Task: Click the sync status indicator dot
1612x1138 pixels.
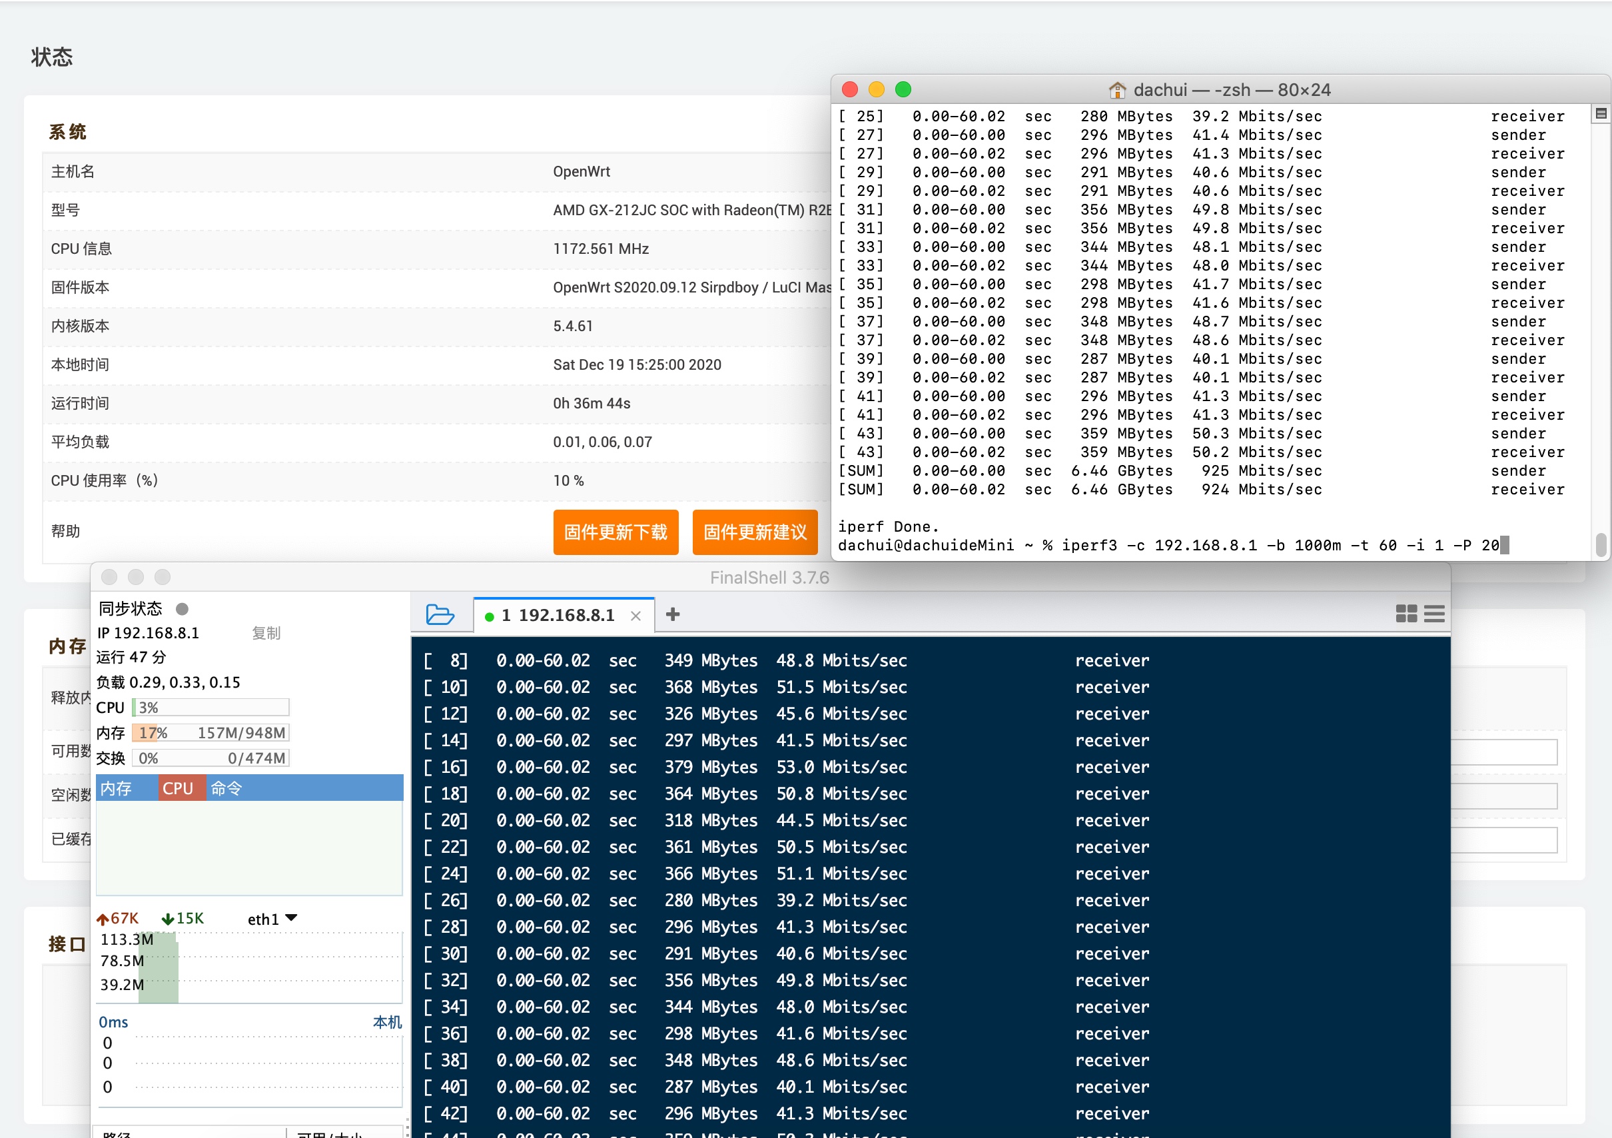Action: coord(182,608)
